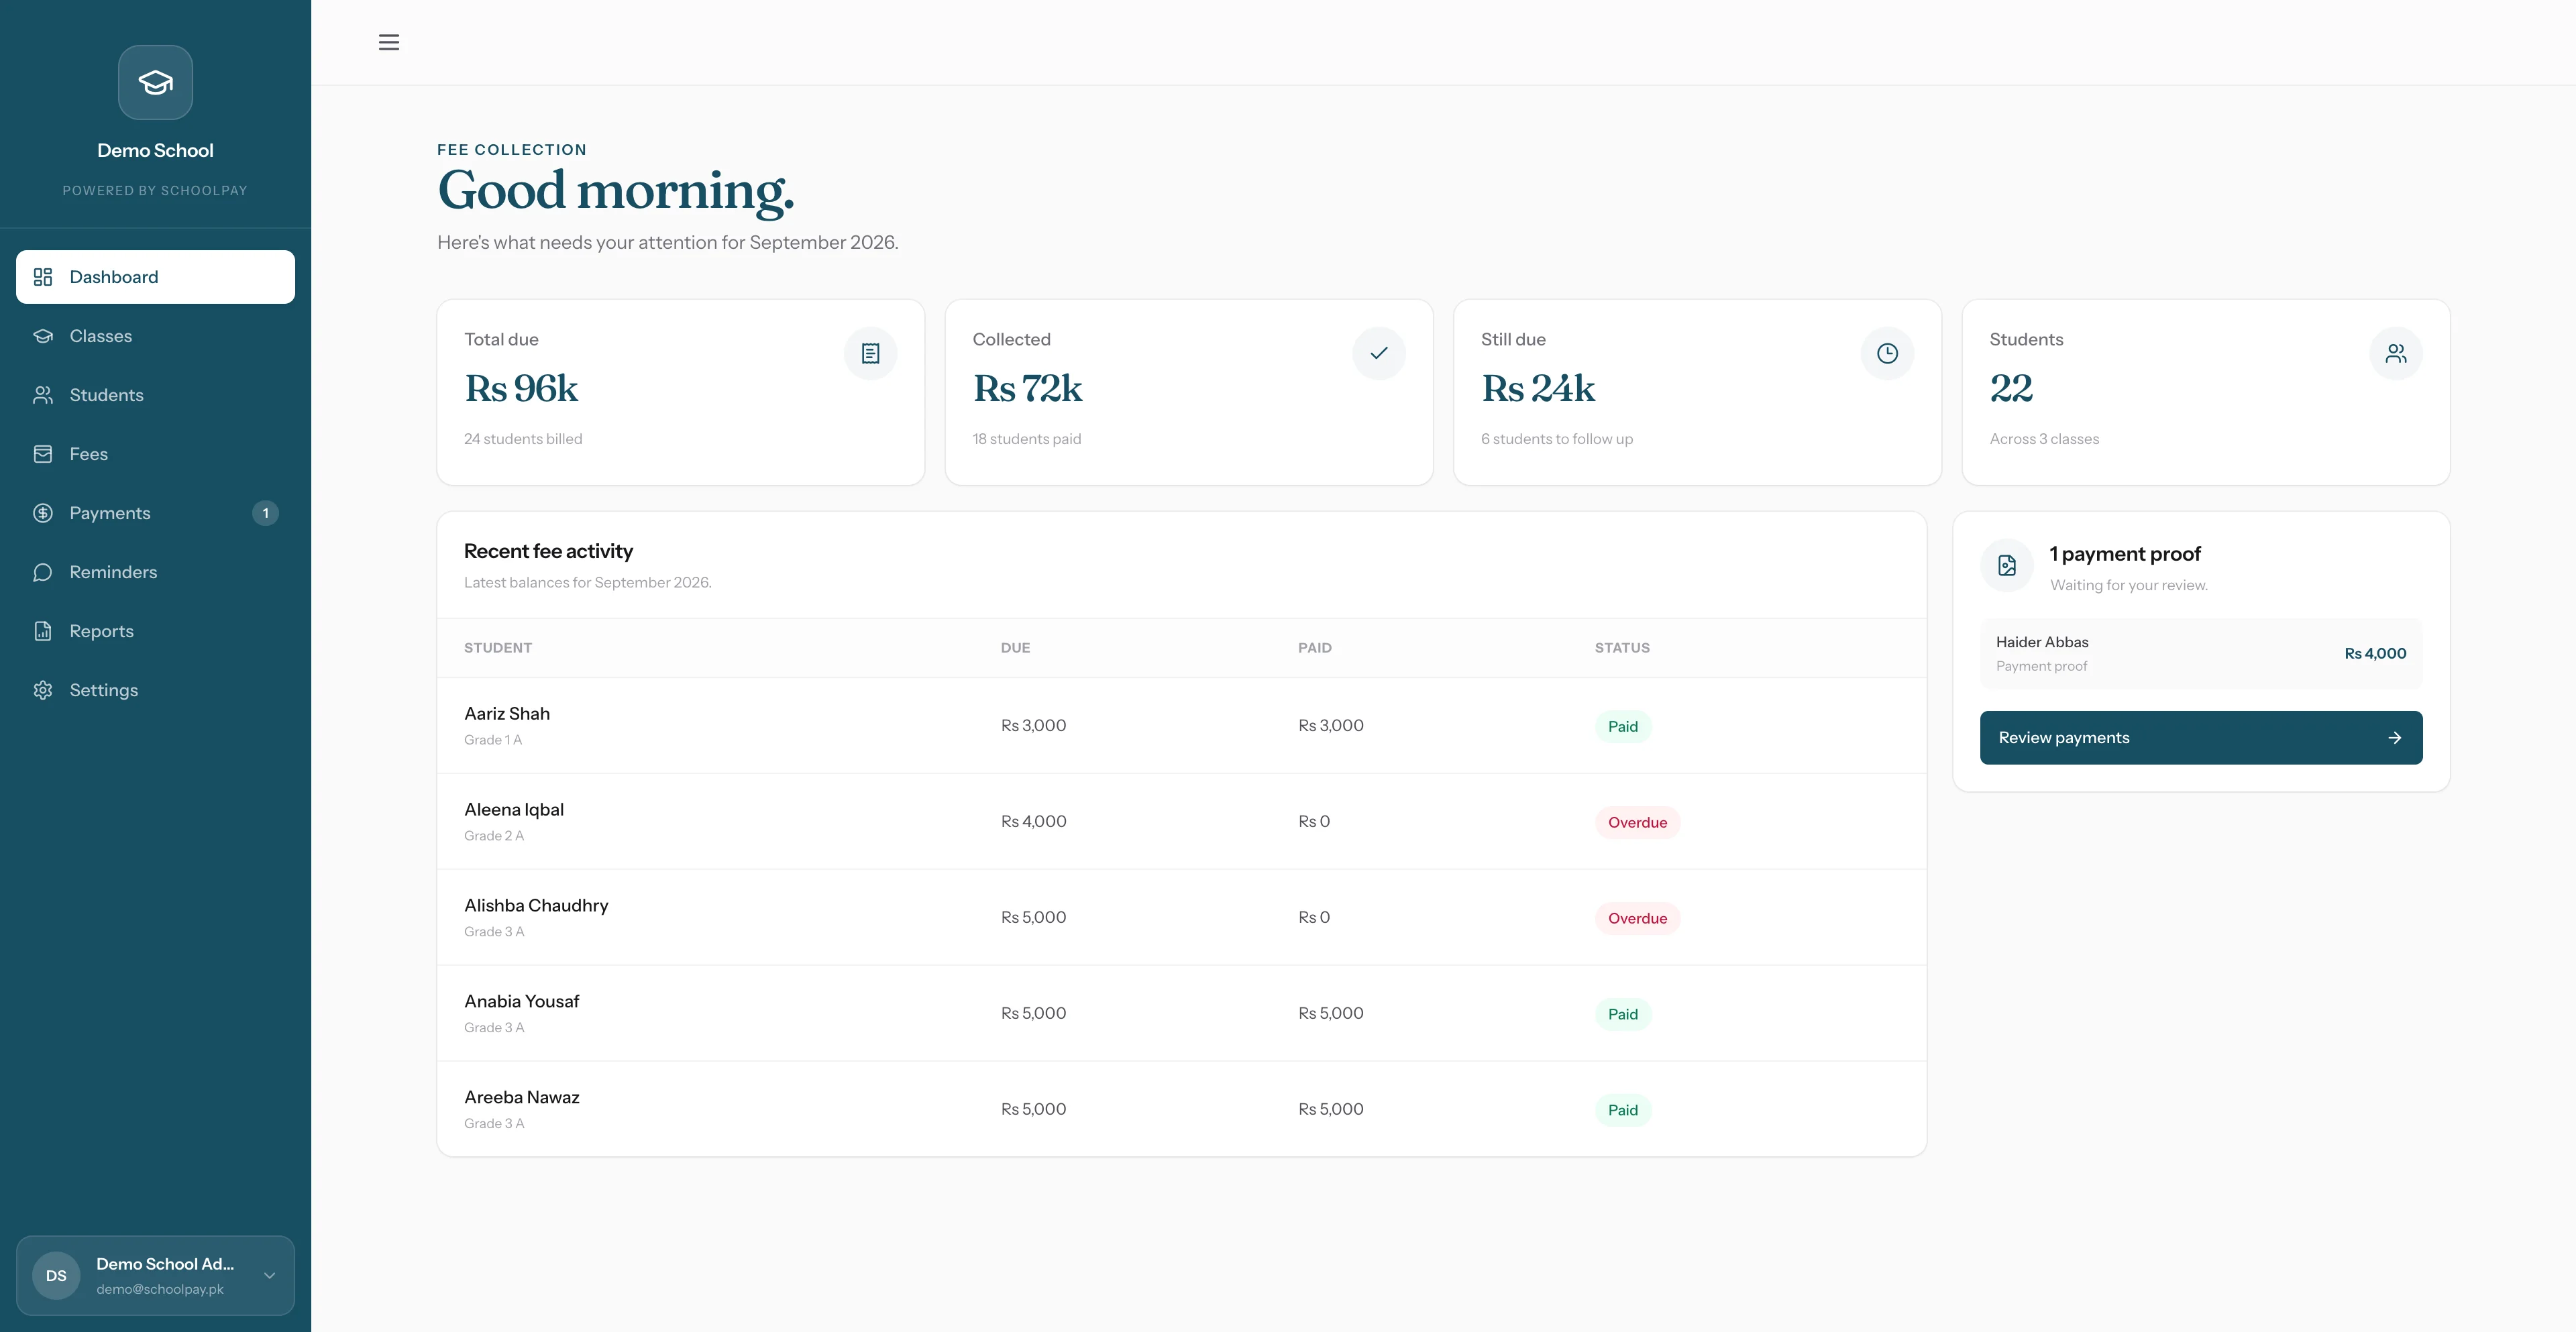Click the Dashboard grid icon
The width and height of the screenshot is (2576, 1332).
click(x=43, y=277)
